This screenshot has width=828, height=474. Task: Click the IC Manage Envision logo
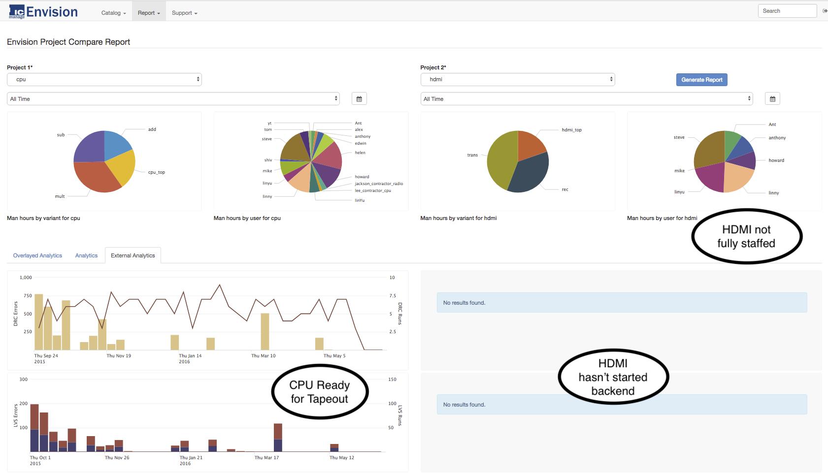pyautogui.click(x=43, y=12)
